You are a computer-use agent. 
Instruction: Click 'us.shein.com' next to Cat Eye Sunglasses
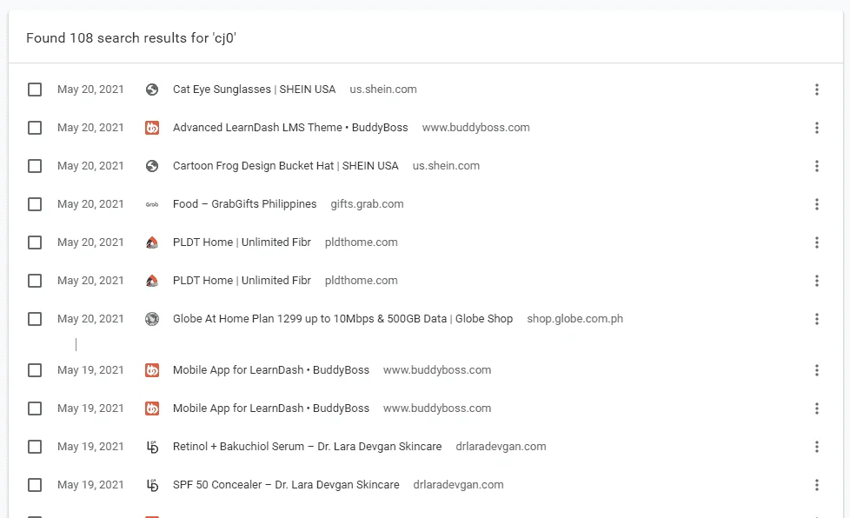(383, 90)
